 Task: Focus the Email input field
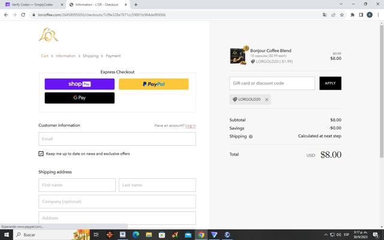pyautogui.click(x=117, y=139)
